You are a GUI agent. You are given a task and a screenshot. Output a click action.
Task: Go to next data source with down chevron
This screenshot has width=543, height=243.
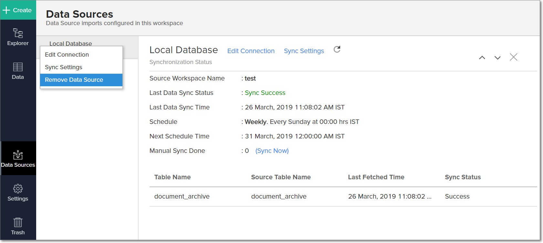tap(497, 58)
